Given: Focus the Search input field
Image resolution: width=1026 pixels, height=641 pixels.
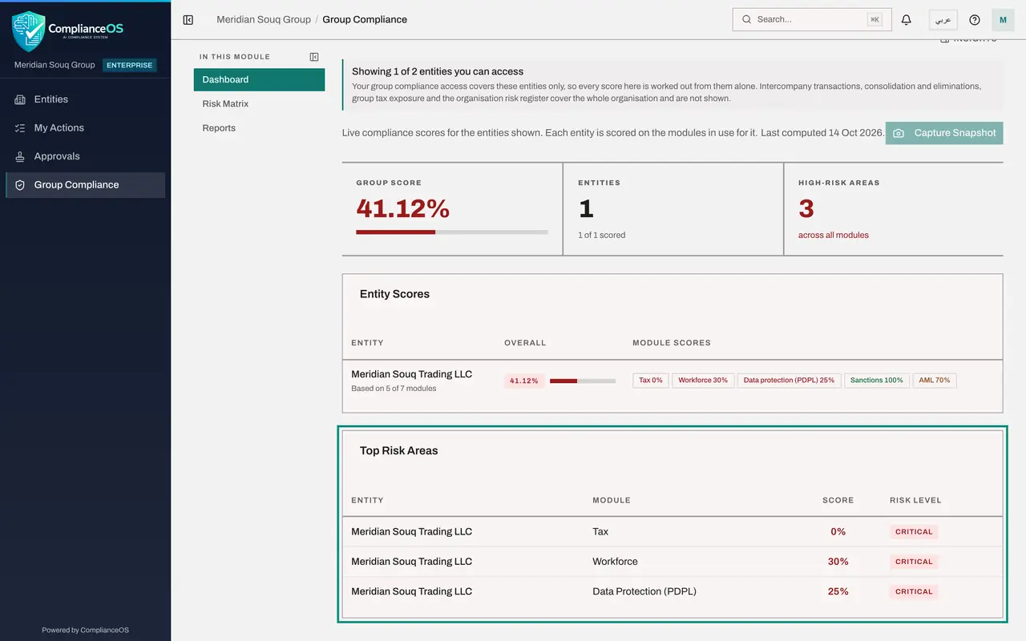Looking at the screenshot, I should click(812, 19).
